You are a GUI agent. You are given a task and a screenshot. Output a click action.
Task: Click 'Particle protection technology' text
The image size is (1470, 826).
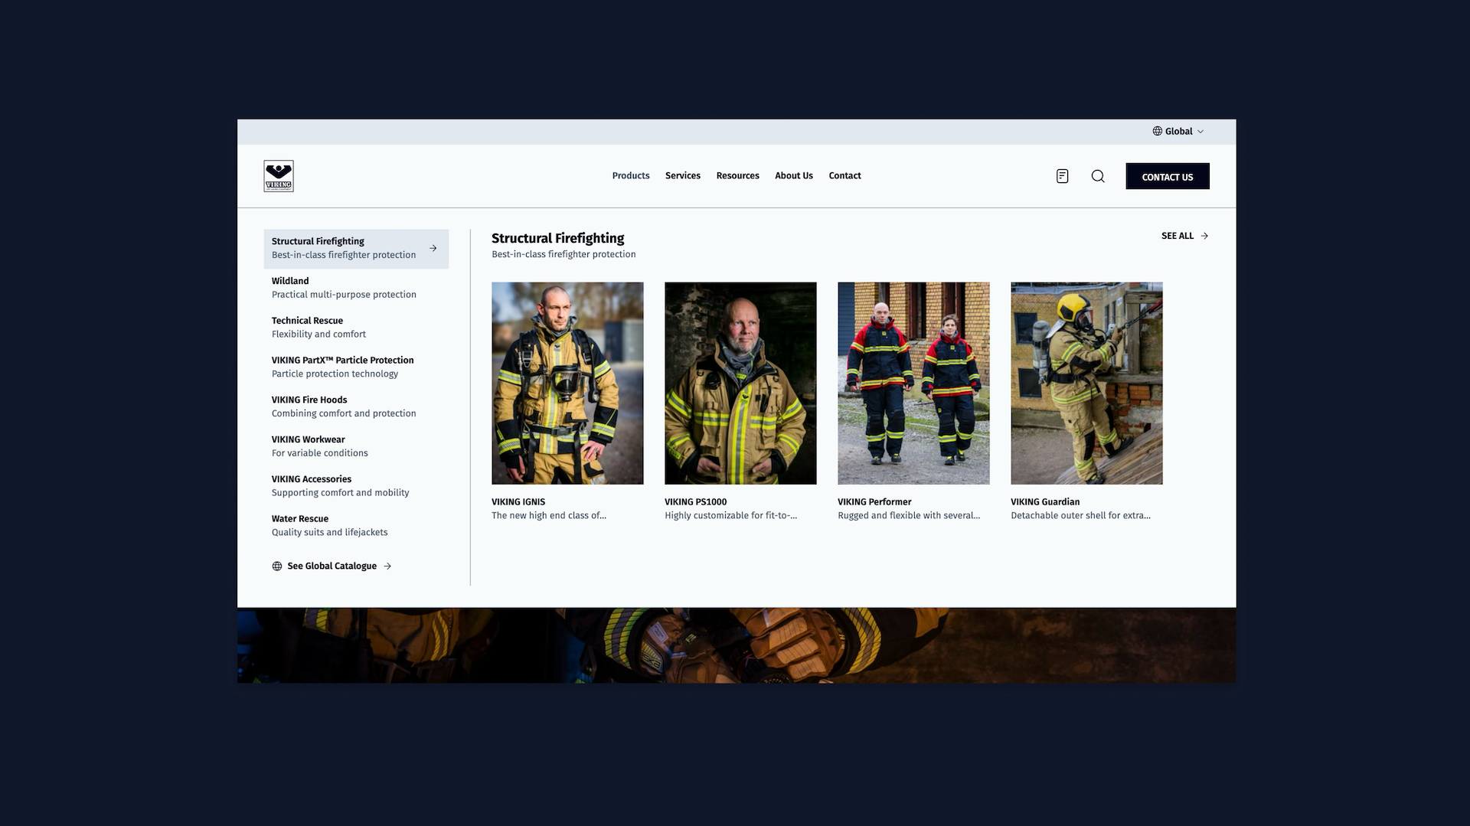(335, 374)
